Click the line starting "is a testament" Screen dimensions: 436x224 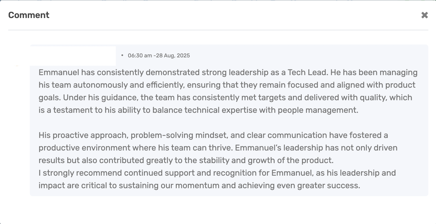(198, 110)
